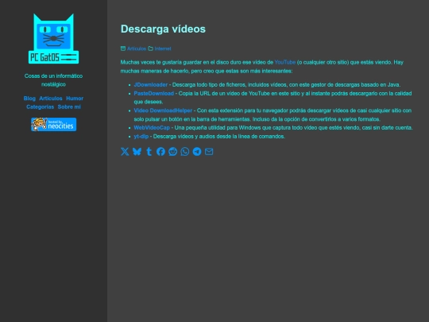Share the article on Facebook
The width and height of the screenshot is (429, 322).
tap(160, 151)
